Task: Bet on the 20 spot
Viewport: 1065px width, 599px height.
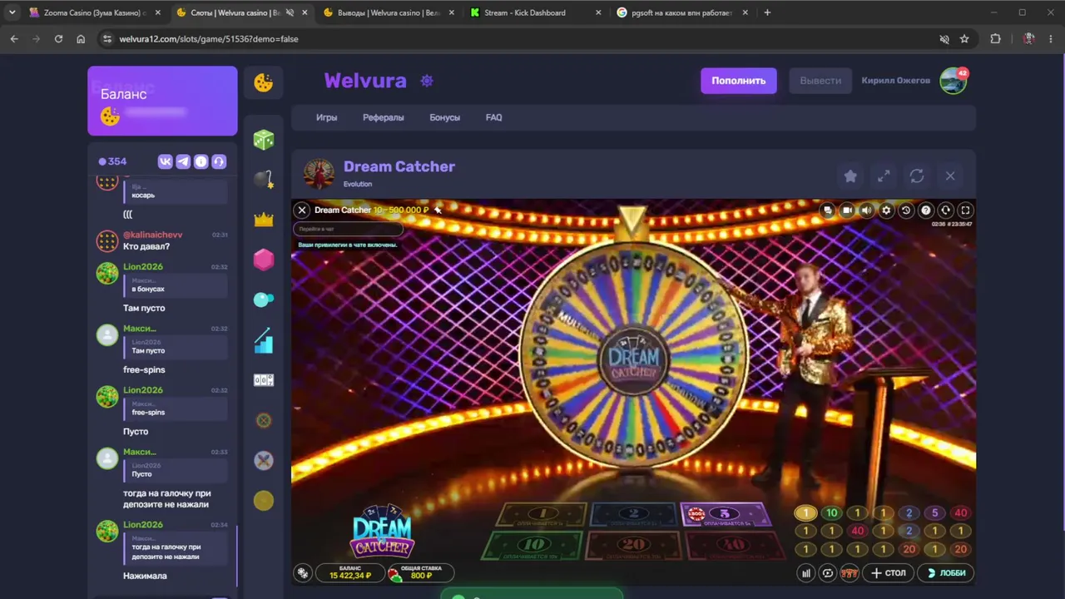Action: (x=634, y=546)
